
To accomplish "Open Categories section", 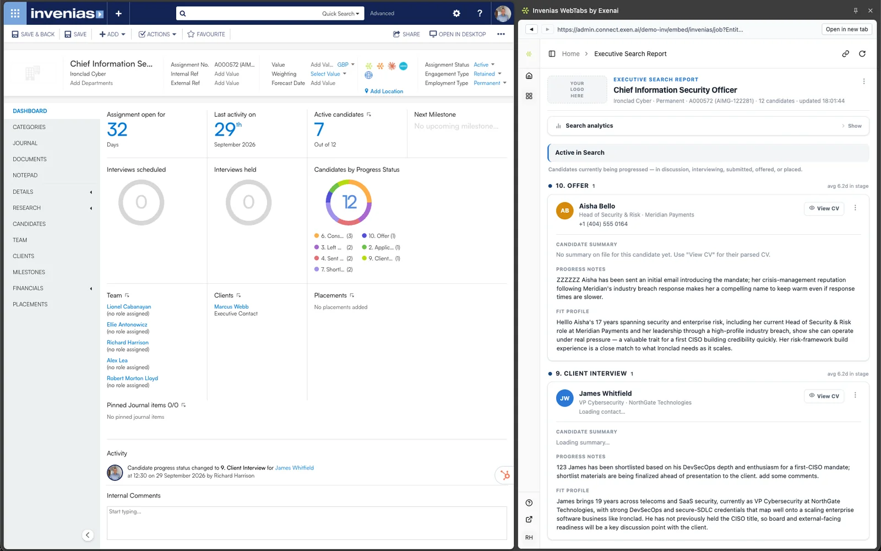I will pyautogui.click(x=29, y=127).
